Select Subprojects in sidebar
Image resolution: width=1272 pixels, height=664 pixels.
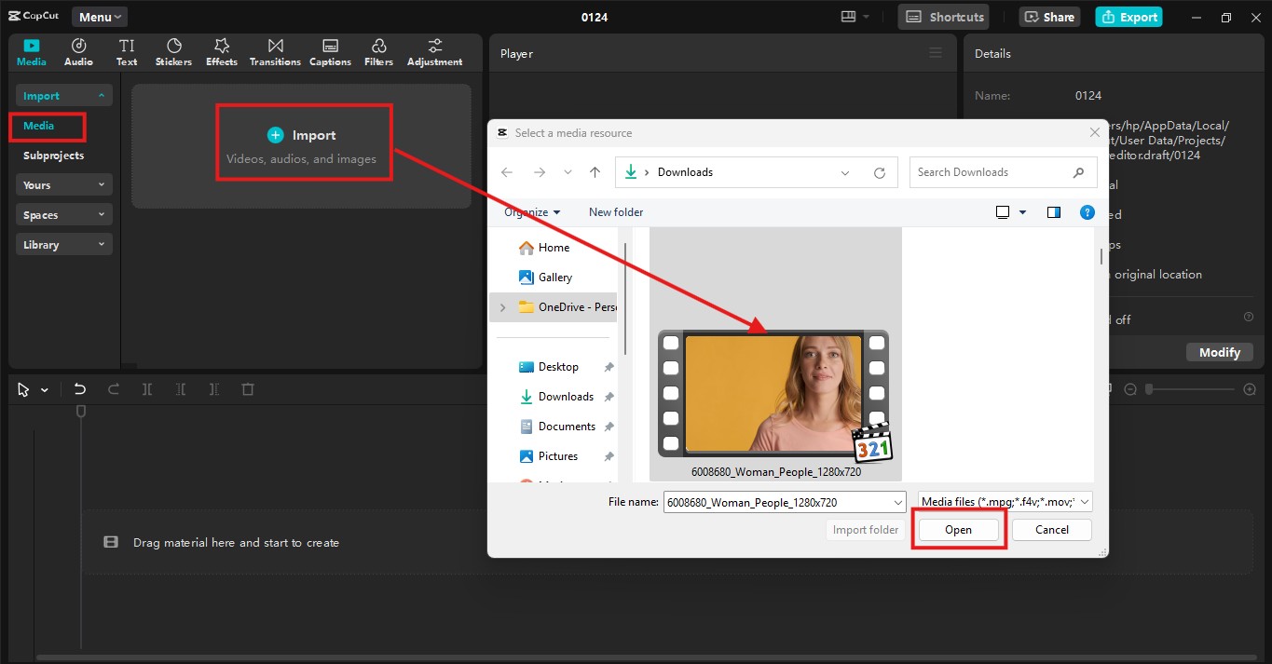54,156
